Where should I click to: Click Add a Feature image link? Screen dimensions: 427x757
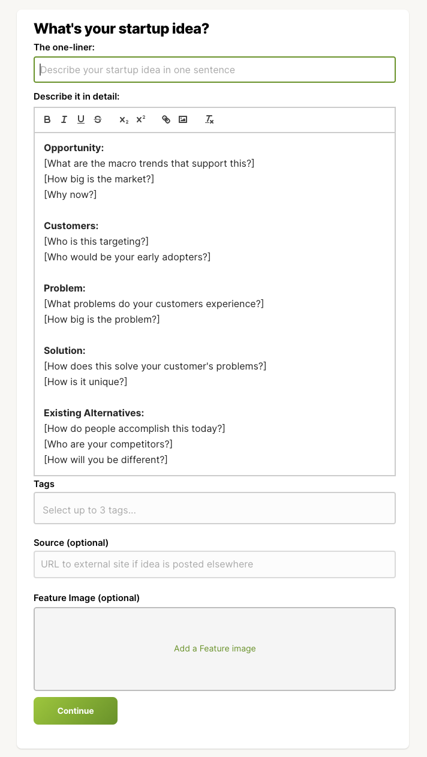pos(215,648)
